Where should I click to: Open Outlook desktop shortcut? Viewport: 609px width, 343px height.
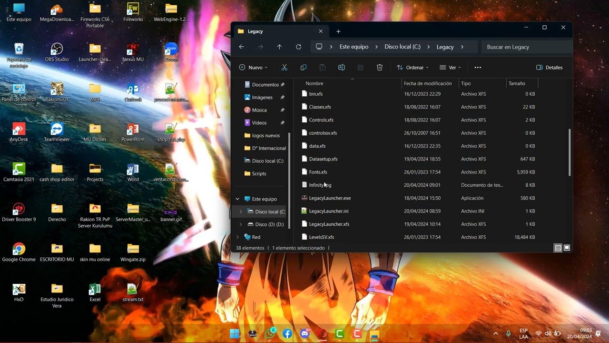pyautogui.click(x=133, y=92)
